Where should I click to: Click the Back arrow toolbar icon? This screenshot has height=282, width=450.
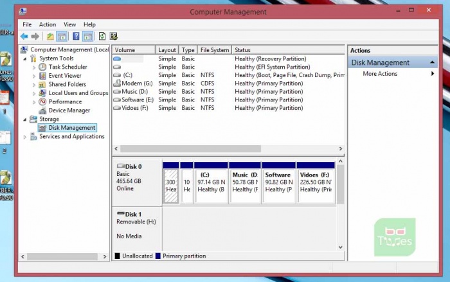(x=24, y=37)
